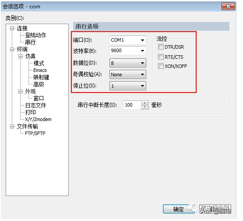The height and width of the screenshot is (221, 243).
Task: Enable RTS/CTS flow control checkbox
Action: pos(161,57)
